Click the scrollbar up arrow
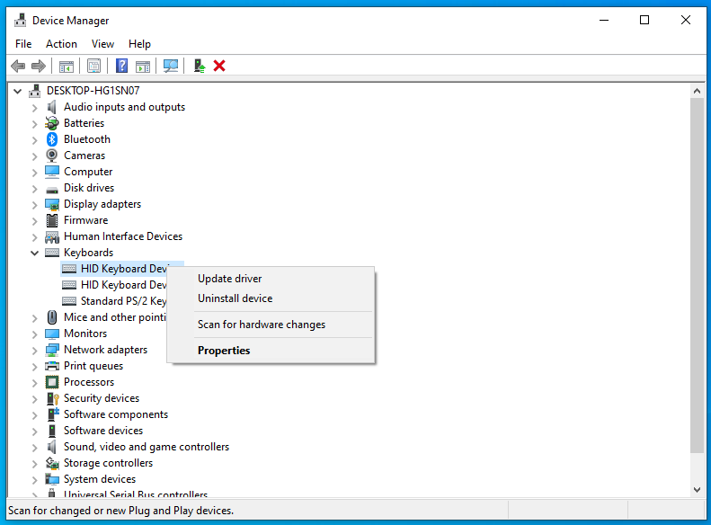The image size is (711, 525). point(697,91)
